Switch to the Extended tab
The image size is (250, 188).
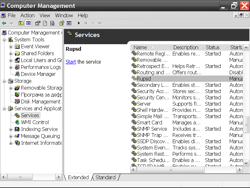pos(78,177)
